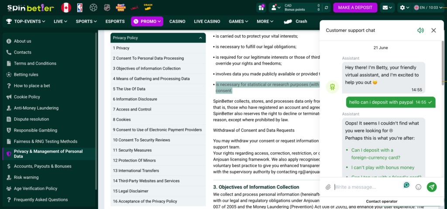The width and height of the screenshot is (447, 209).
Task: Click the Frequently Asked Questions icon
Action: point(9,199)
